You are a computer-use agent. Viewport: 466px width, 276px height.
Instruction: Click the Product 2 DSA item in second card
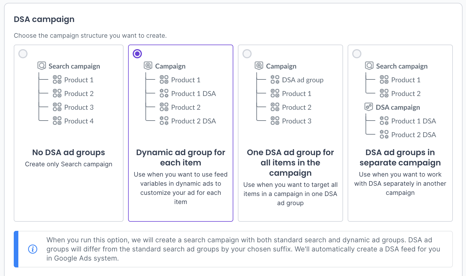point(193,121)
